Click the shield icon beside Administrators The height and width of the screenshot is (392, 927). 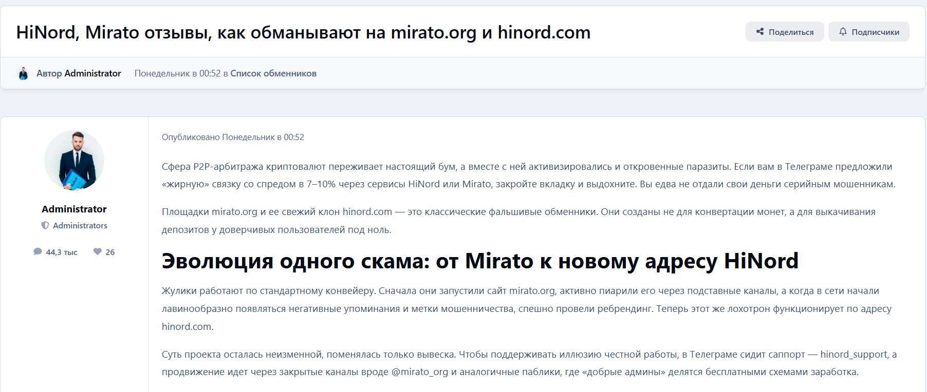point(45,225)
